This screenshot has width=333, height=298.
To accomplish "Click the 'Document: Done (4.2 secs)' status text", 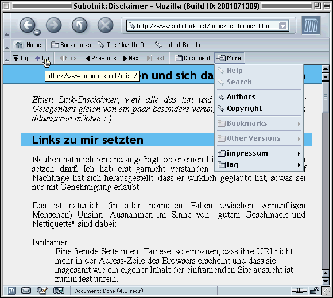I will [x=109, y=291].
